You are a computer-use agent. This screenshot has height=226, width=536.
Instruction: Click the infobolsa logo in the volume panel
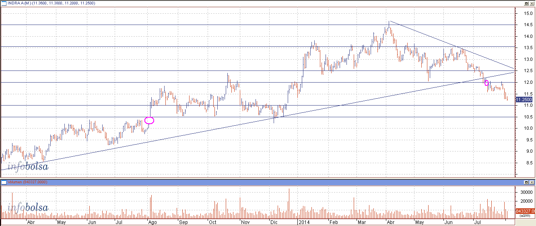[x=27, y=208]
